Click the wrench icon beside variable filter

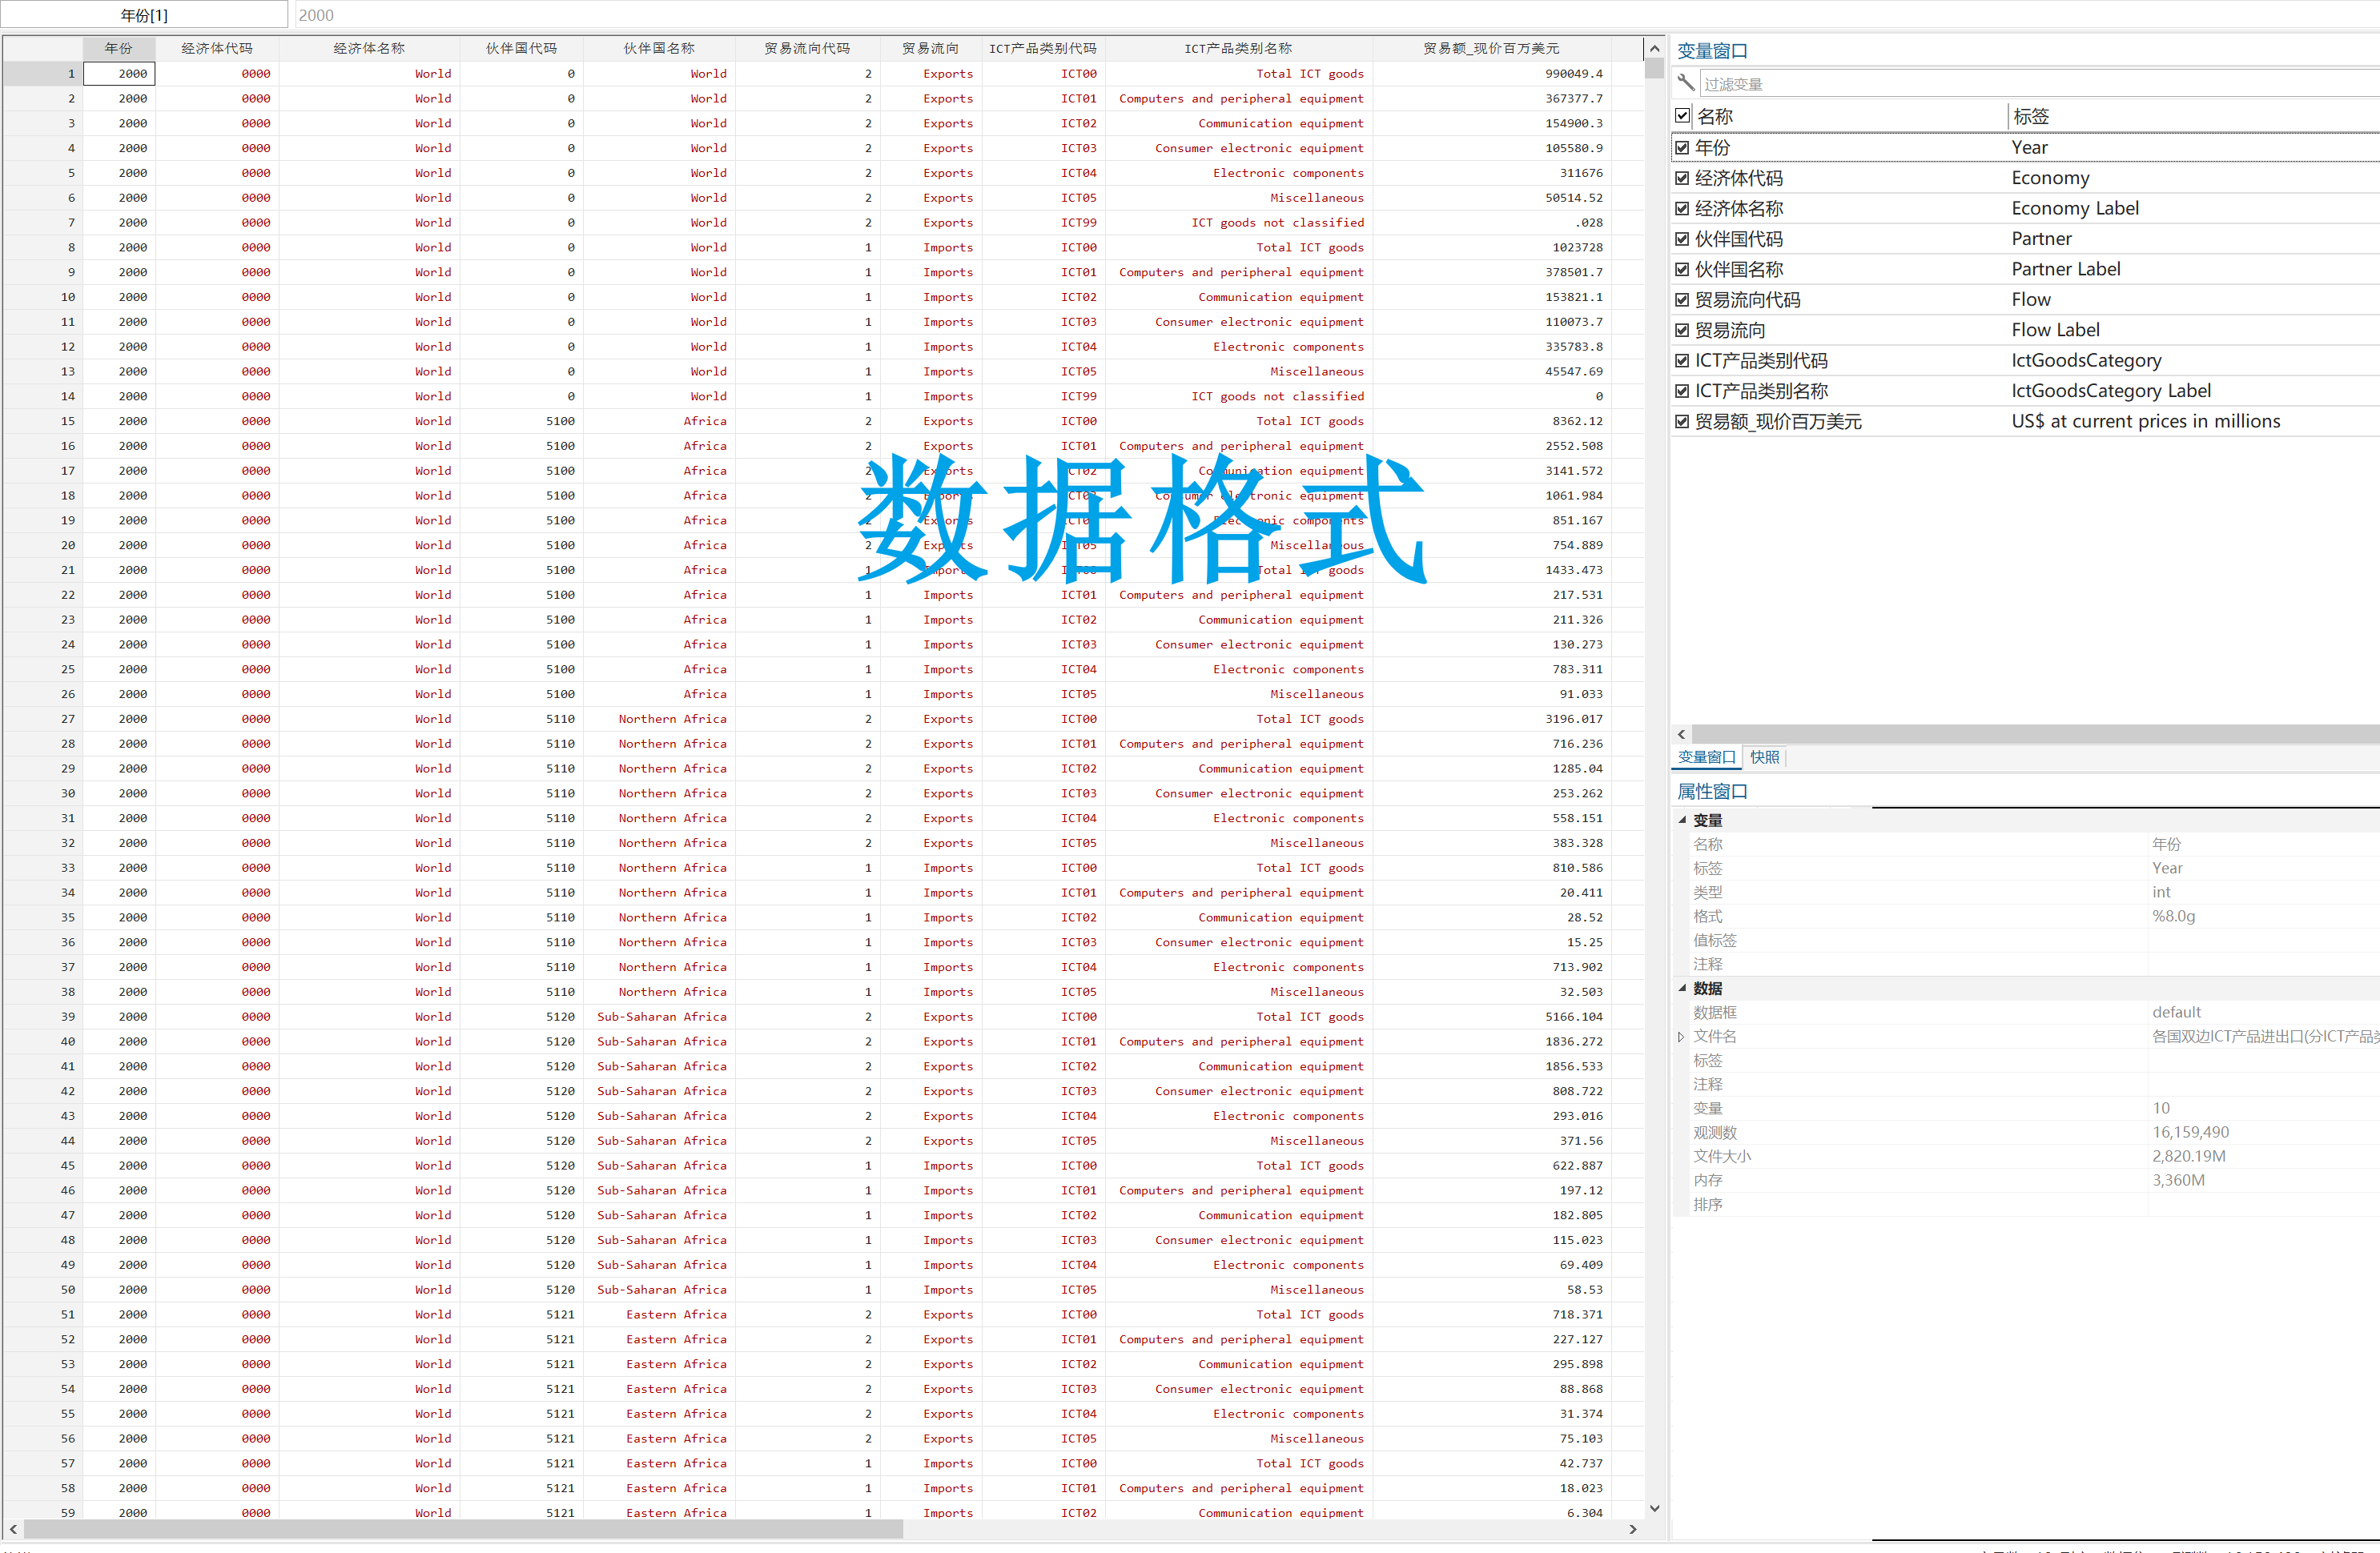click(x=1686, y=83)
